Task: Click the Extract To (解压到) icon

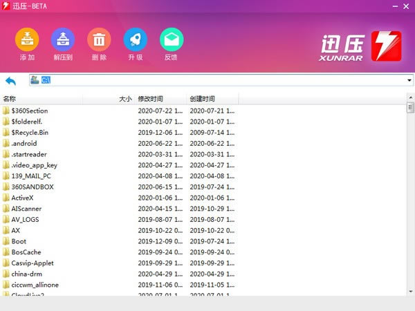Action: click(x=63, y=39)
